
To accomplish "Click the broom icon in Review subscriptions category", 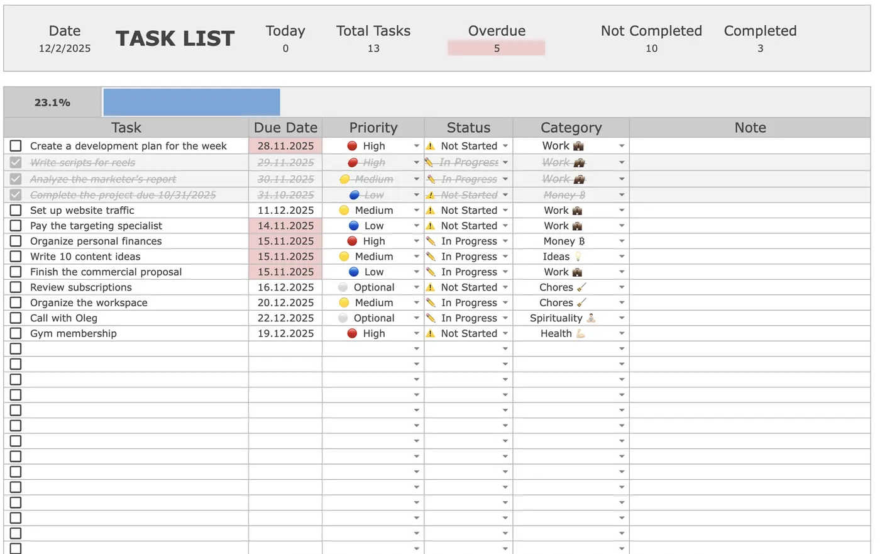I will click(x=581, y=287).
